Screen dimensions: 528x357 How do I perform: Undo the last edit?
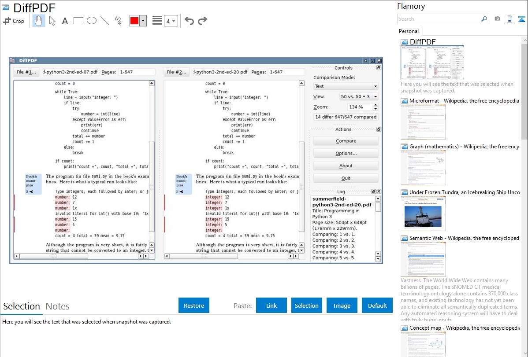(x=189, y=21)
